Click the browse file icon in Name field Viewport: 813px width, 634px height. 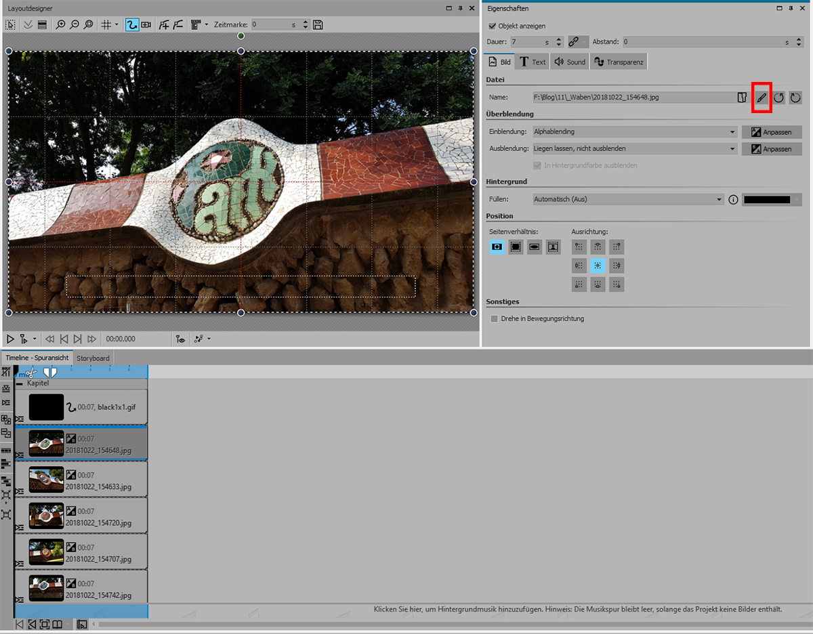(742, 98)
